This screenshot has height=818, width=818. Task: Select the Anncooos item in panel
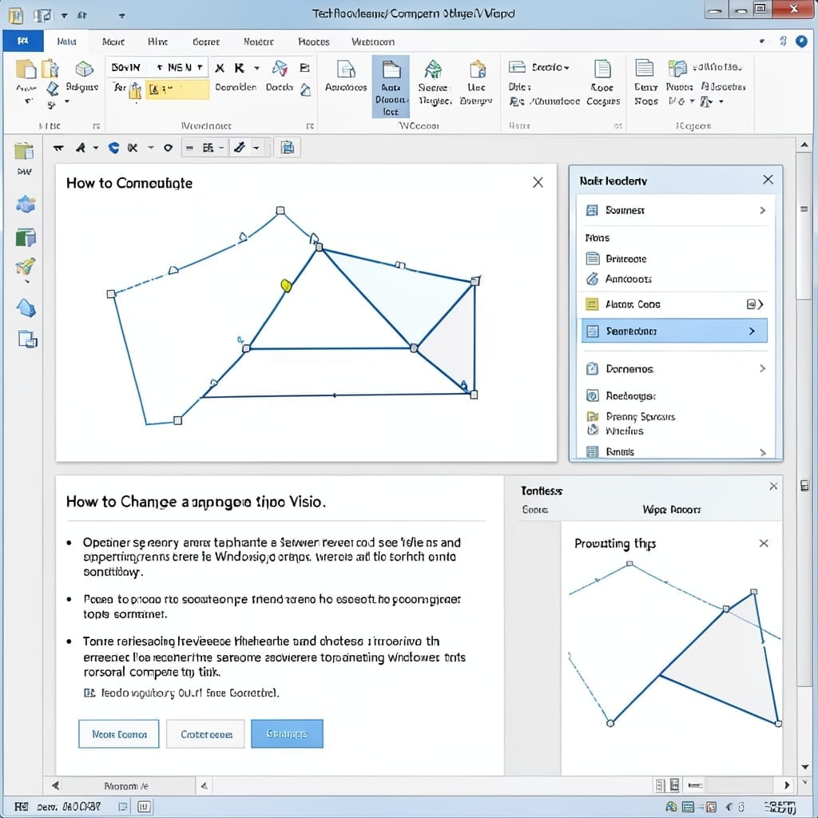(628, 279)
